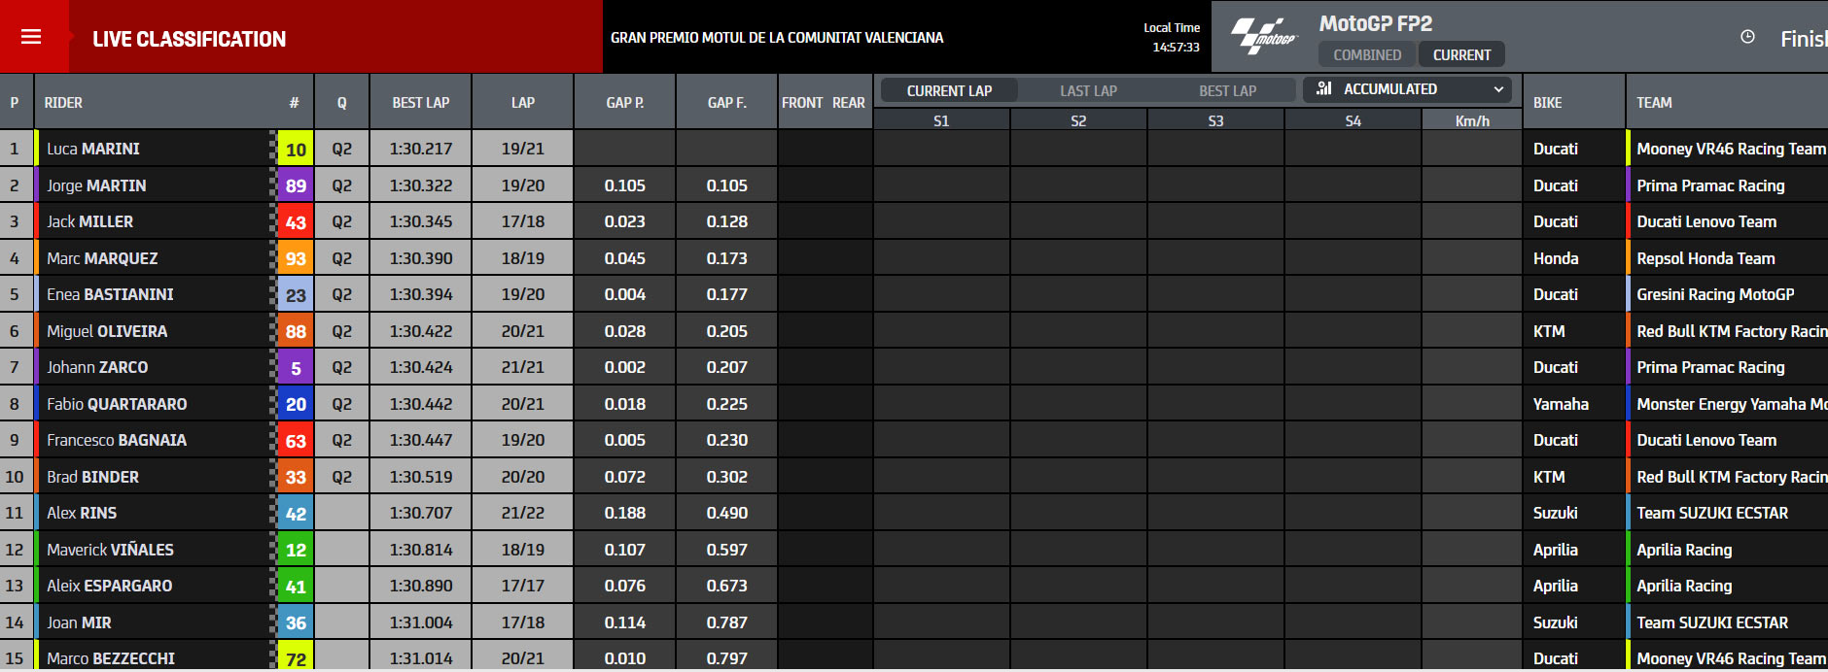The image size is (1828, 672).
Task: Click the MotoGP logo
Action: (x=1264, y=37)
